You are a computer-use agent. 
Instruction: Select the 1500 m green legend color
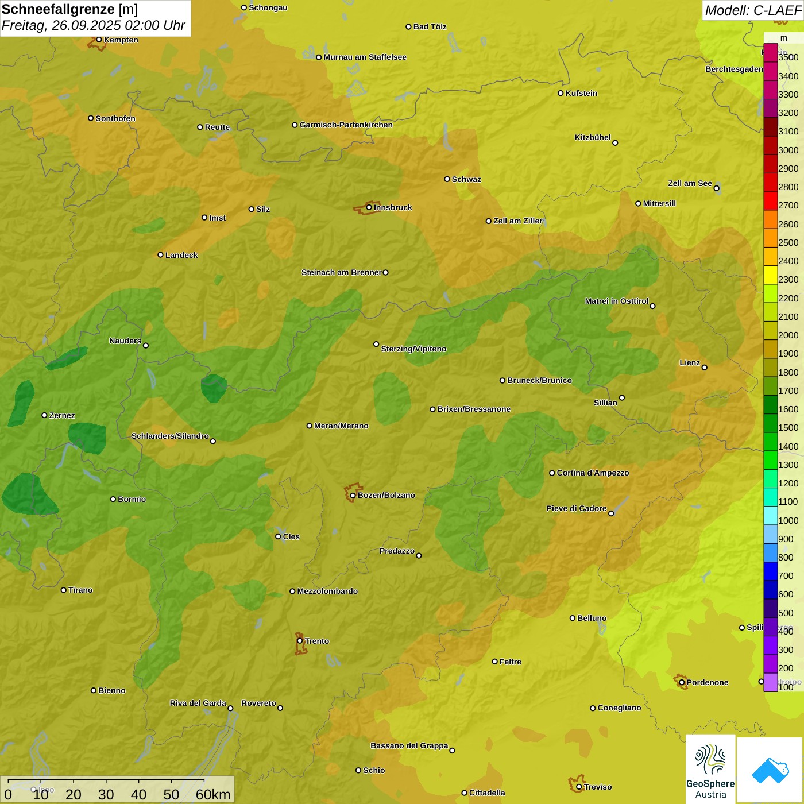point(771,423)
